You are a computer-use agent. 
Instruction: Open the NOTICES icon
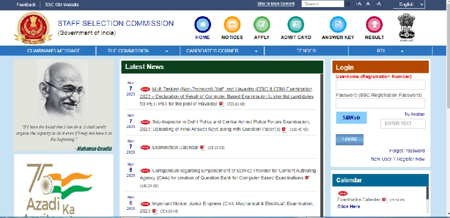pyautogui.click(x=232, y=25)
